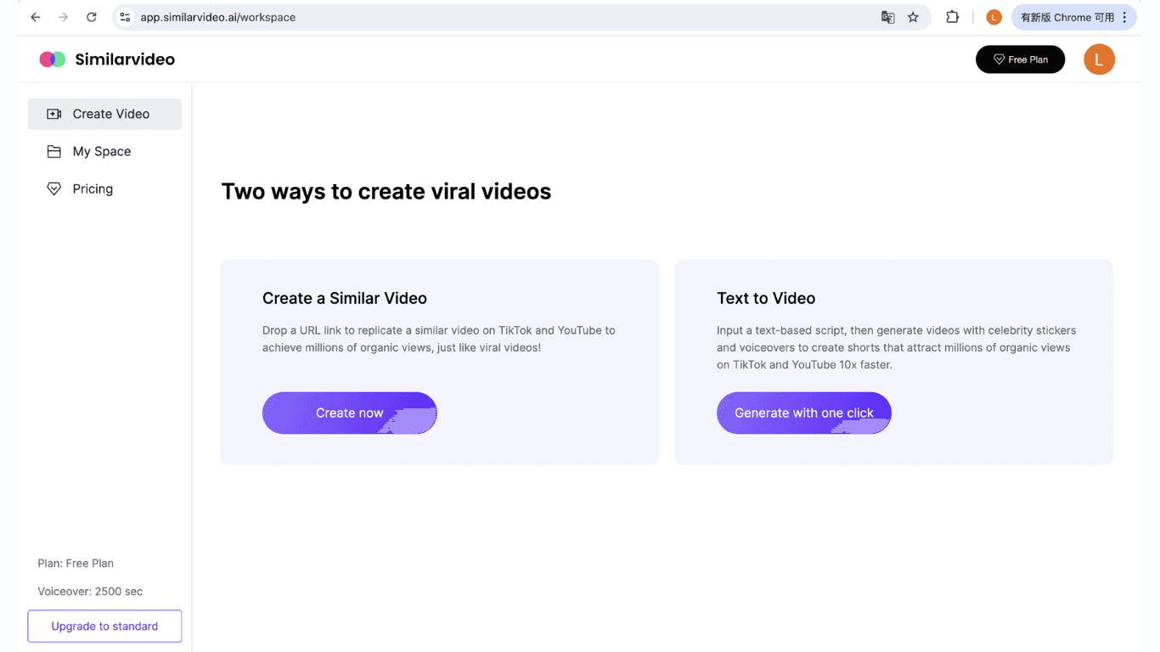
Task: Select Create Video in sidebar
Action: tap(104, 114)
